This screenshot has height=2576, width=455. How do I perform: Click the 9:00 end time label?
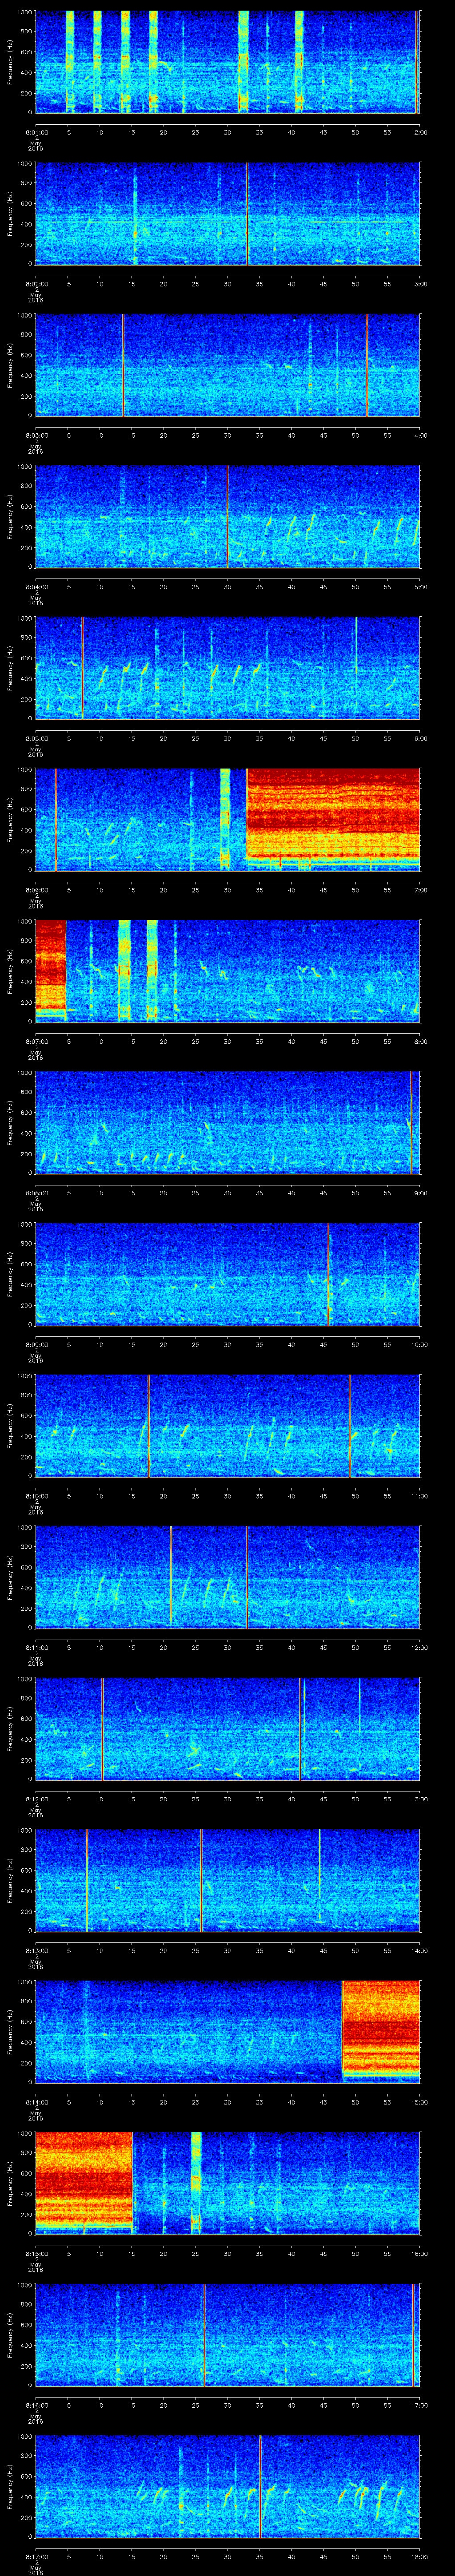(x=420, y=1193)
